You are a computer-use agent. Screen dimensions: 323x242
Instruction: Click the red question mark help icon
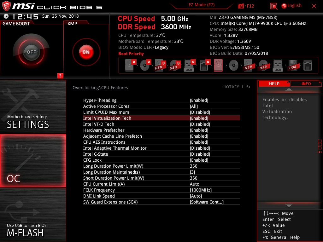tap(60, 76)
